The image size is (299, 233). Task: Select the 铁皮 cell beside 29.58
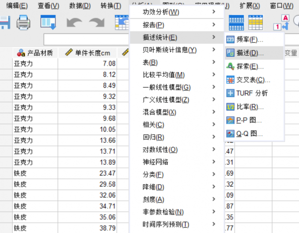35,184
